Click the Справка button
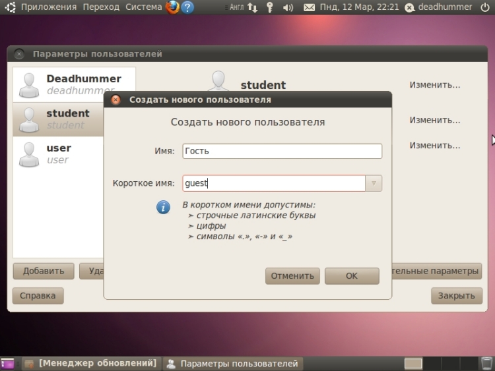495x371 pixels. pyautogui.click(x=38, y=295)
